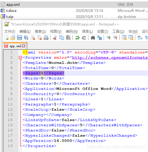Undo the last edit
148x152 pixels.
77,38
